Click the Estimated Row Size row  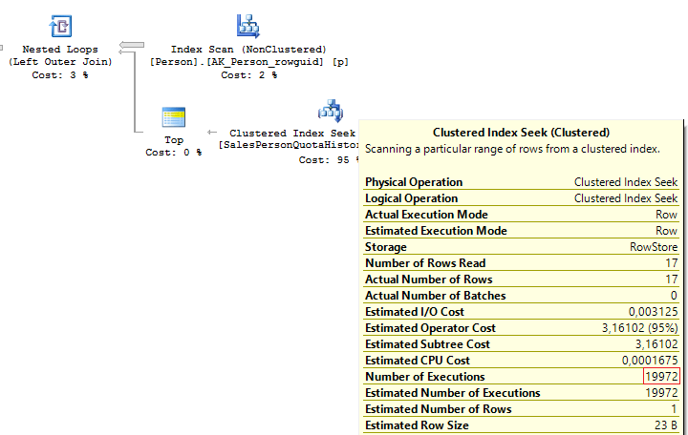click(x=522, y=425)
